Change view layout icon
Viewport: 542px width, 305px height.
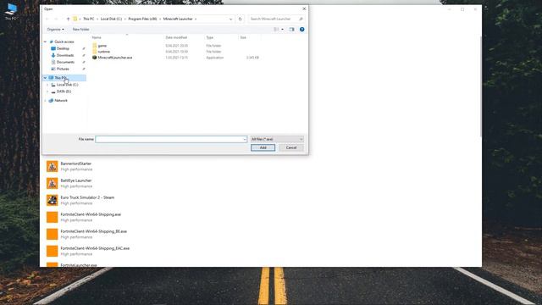pyautogui.click(x=276, y=30)
